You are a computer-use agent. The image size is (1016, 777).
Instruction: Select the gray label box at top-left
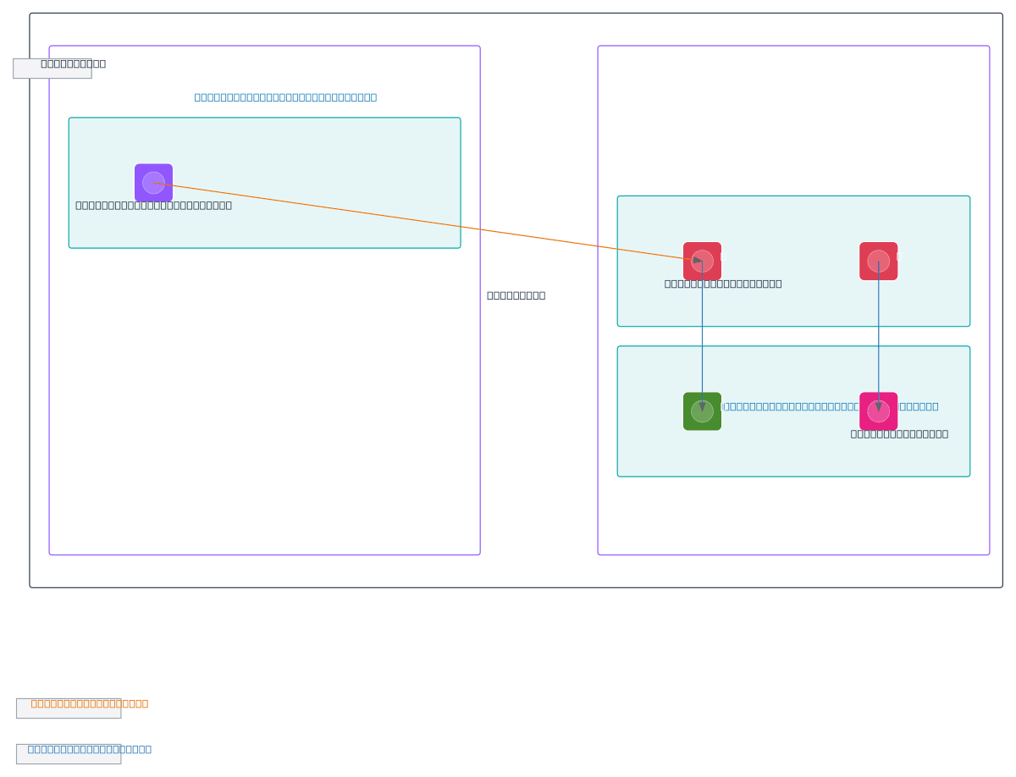point(52,68)
